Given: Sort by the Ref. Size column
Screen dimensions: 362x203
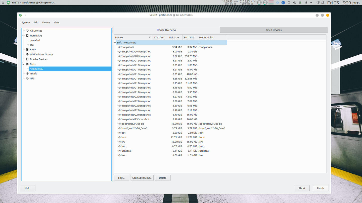Looking at the screenshot, I should [x=175, y=37].
